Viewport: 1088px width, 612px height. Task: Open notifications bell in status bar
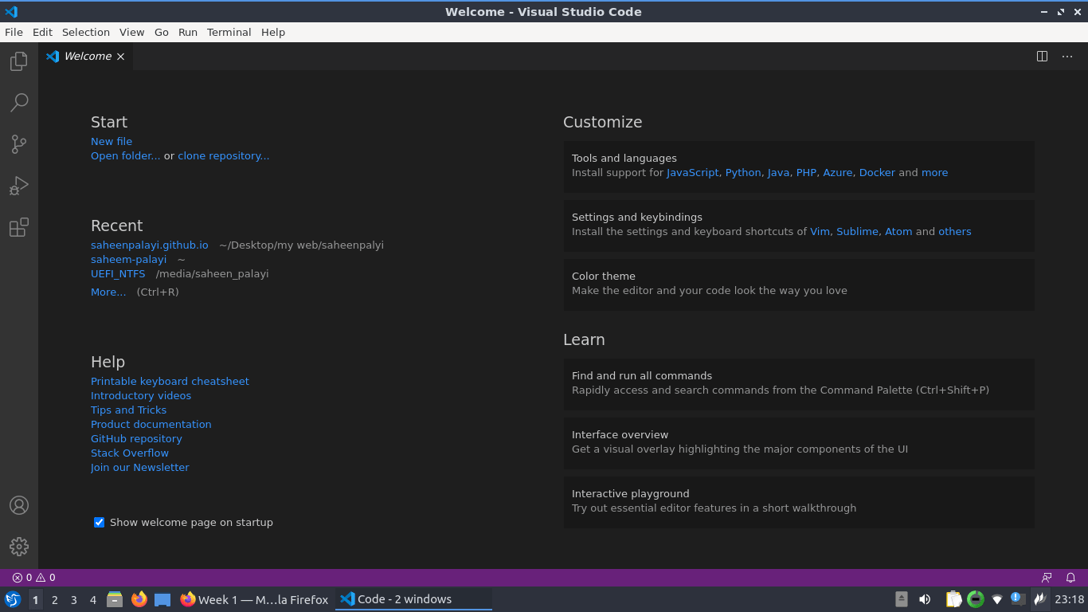1071,578
